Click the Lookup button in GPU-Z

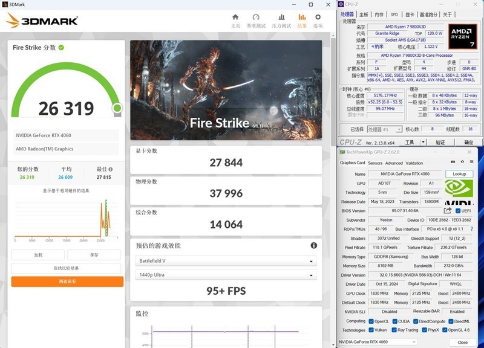(x=459, y=174)
